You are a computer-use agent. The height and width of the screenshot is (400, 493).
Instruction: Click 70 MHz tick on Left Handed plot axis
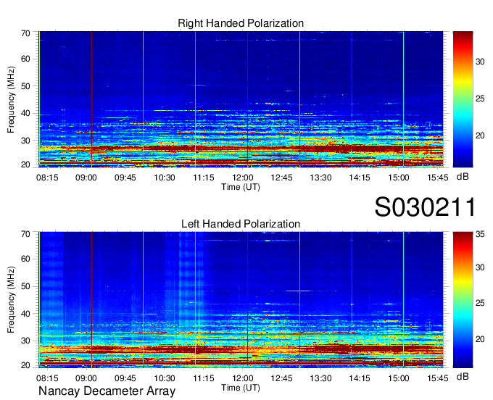[25, 234]
